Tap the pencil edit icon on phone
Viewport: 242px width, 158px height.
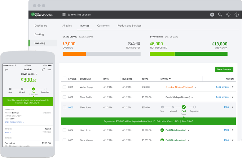pos(43,70)
